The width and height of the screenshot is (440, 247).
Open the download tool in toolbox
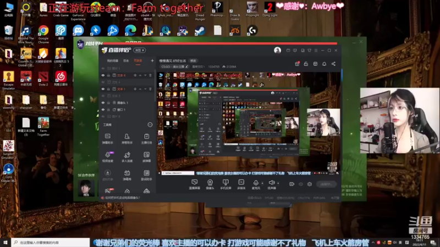click(x=107, y=175)
